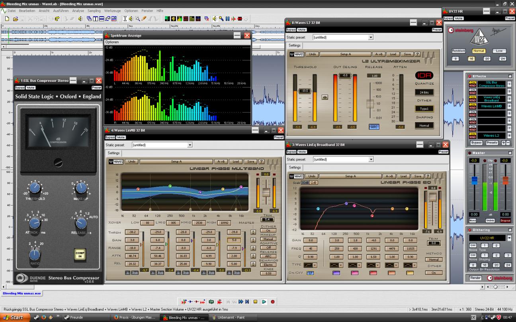
Task: Click the stereo link arrows in L2 plugin
Action: pyautogui.click(x=324, y=97)
